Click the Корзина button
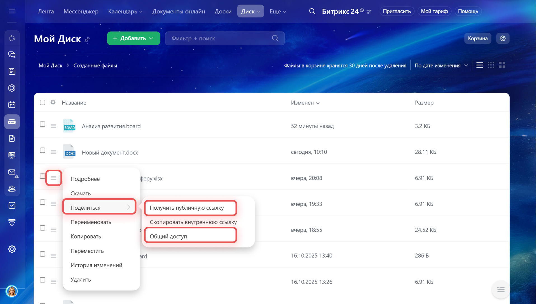 click(477, 38)
